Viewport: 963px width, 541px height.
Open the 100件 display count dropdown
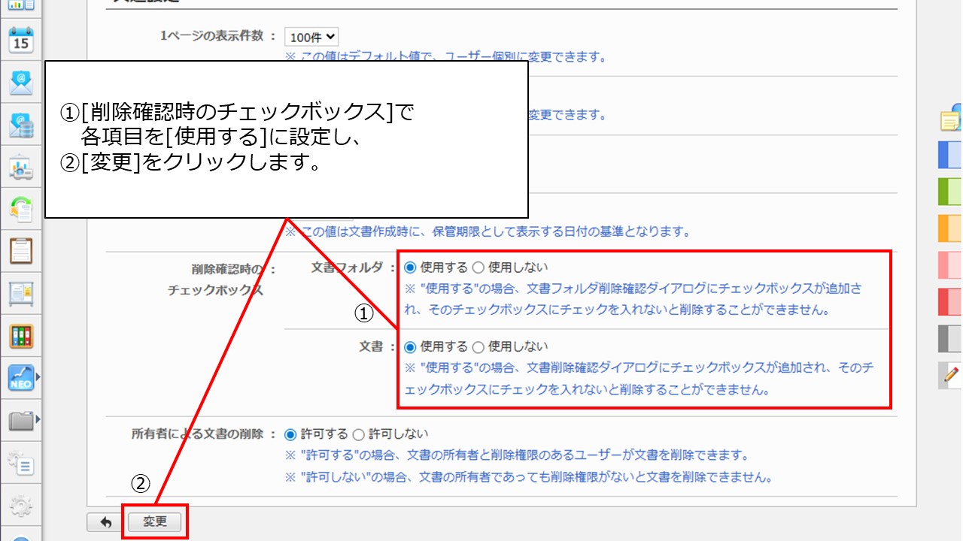pos(311,36)
